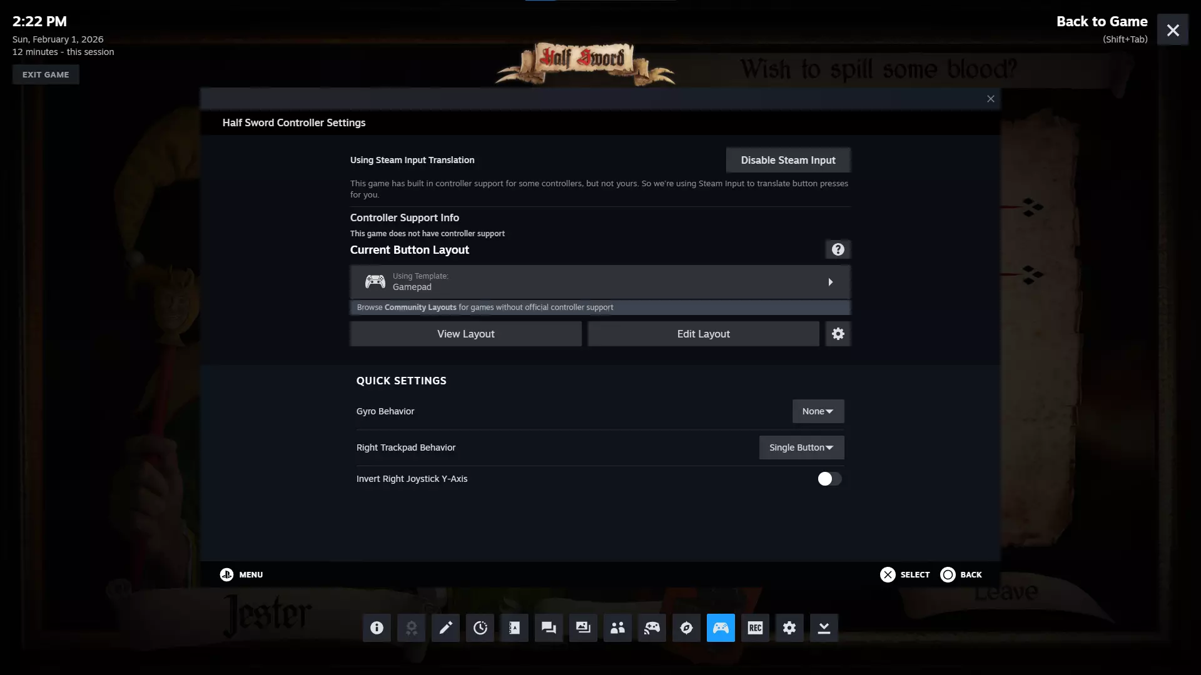1201x675 pixels.
Task: Open the Gyro Behavior dropdown
Action: click(x=818, y=411)
